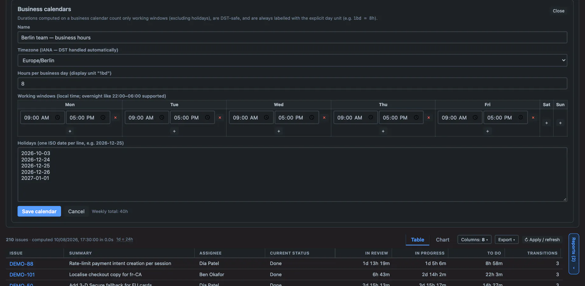Viewport: 585px width, 286px height.
Task: Click the hours per business day field
Action: coord(292,84)
